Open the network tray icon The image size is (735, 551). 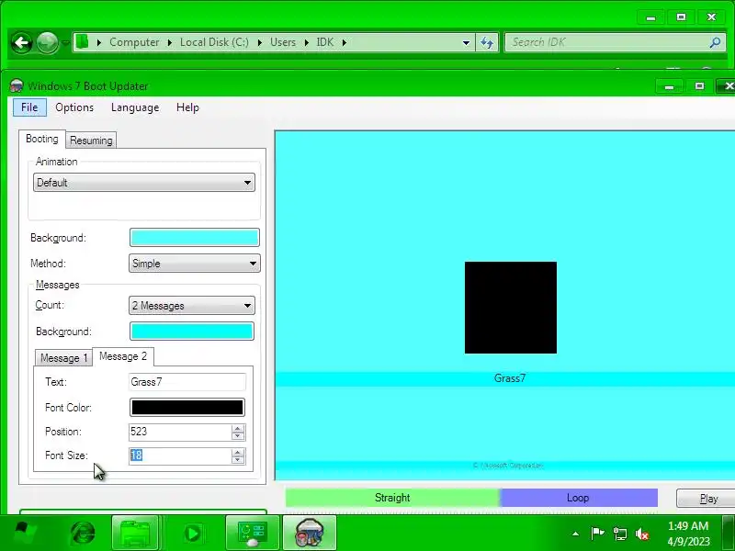619,534
